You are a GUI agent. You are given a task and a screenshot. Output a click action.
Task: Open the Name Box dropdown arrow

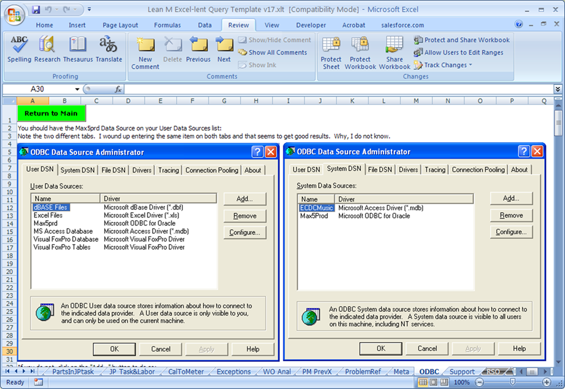pyautogui.click(x=77, y=89)
